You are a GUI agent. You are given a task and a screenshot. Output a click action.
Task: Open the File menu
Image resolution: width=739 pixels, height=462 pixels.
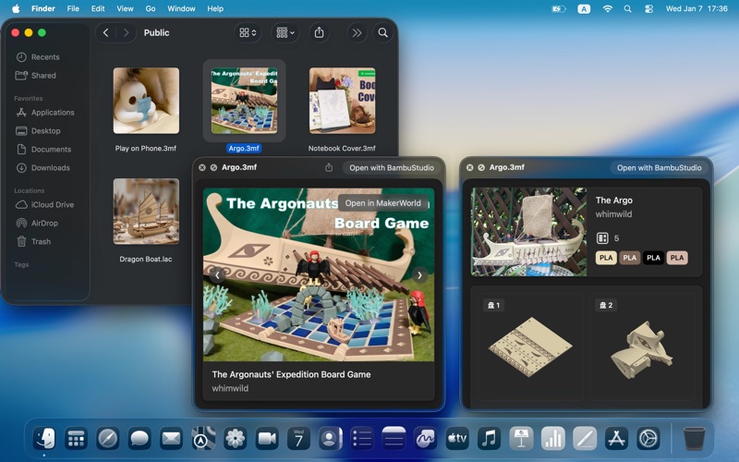73,8
